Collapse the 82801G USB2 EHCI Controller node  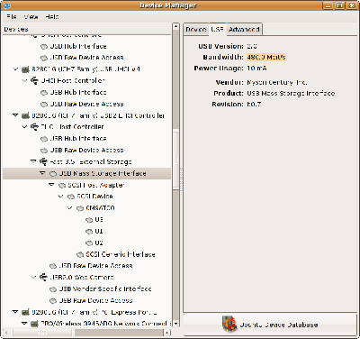pyautogui.click(x=15, y=115)
